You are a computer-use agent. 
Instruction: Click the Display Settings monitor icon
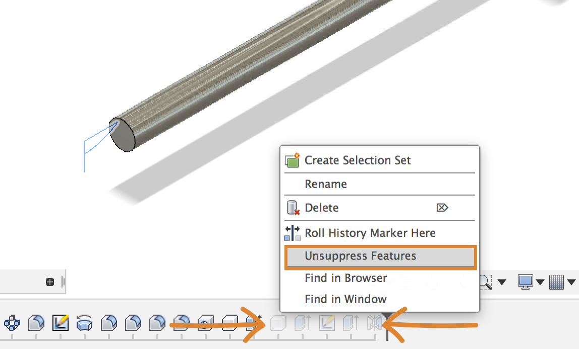525,282
